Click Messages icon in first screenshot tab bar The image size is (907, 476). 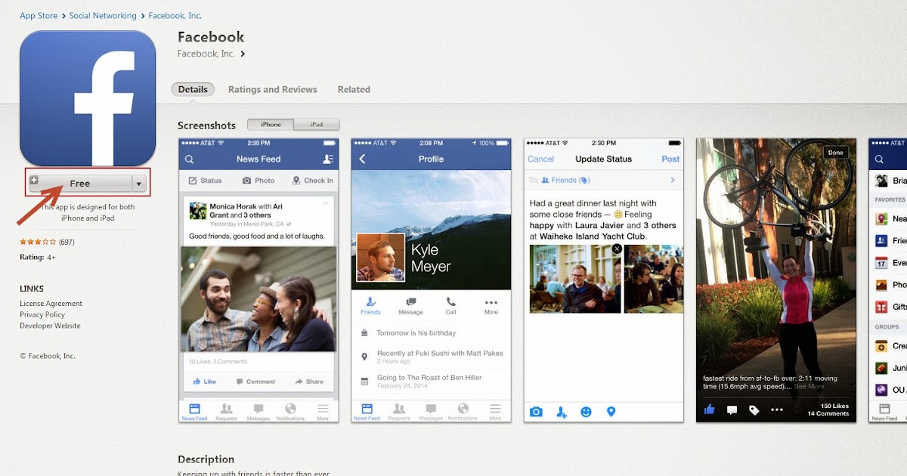click(x=258, y=409)
